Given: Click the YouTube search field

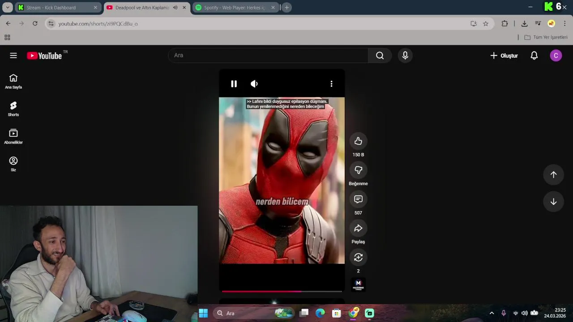Looking at the screenshot, I should [x=268, y=55].
